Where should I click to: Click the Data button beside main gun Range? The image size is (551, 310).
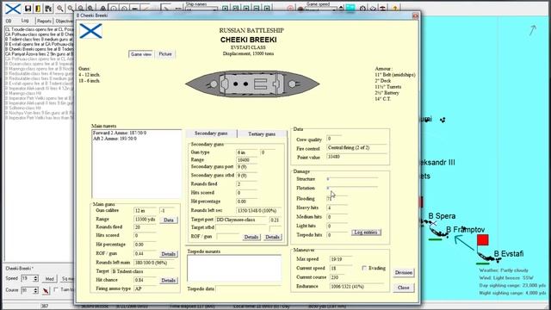169,220
